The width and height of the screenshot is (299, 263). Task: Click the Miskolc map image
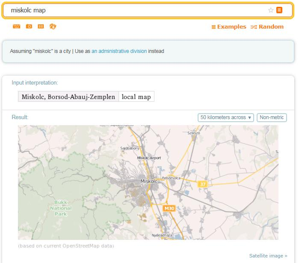(148, 182)
